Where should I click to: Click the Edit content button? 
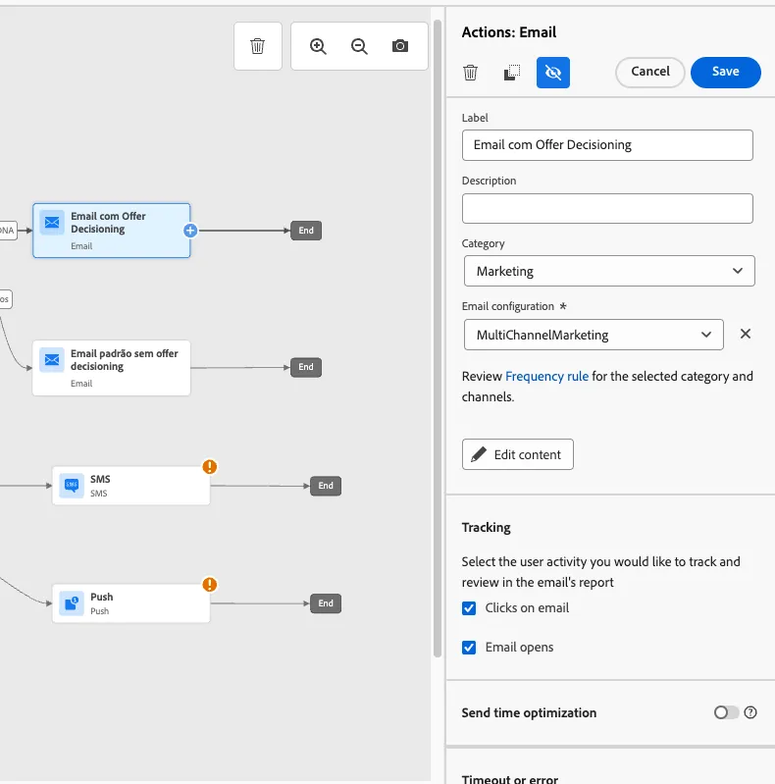[518, 454]
